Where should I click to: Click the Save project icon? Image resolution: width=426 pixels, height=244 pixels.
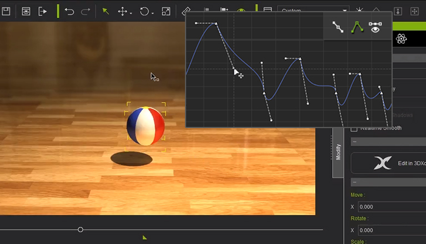click(x=6, y=12)
